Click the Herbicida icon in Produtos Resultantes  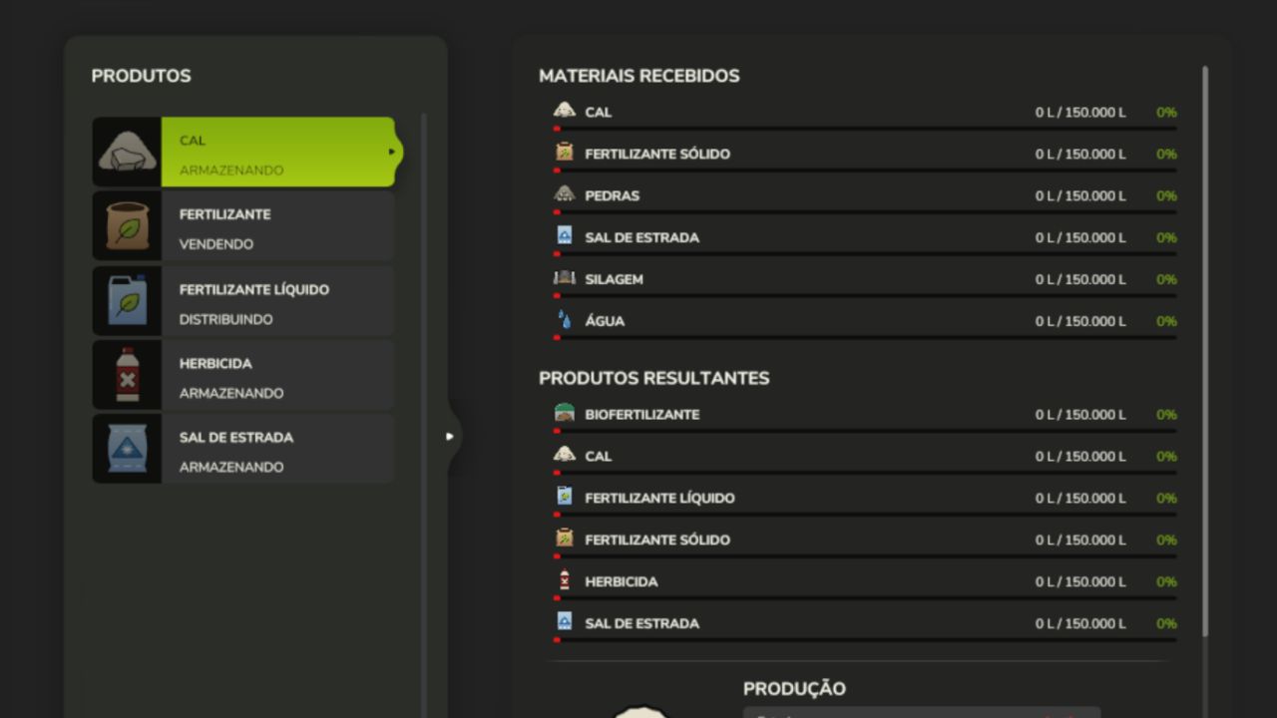(565, 580)
